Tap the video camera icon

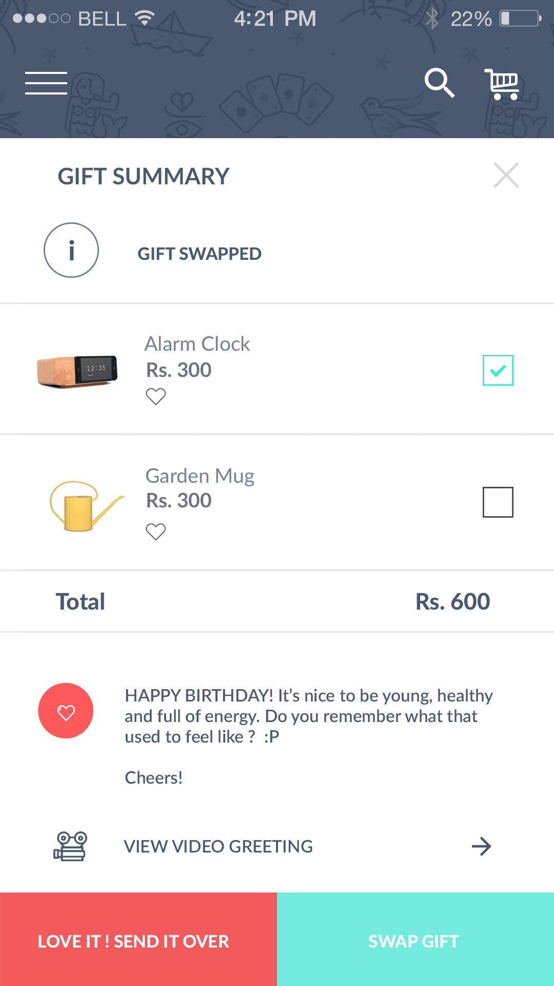coord(70,846)
